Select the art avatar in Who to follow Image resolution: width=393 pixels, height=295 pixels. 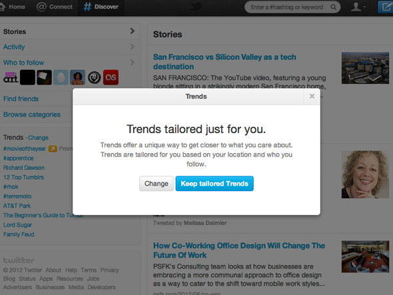11,77
